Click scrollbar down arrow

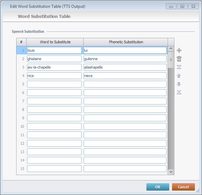[171, 172]
